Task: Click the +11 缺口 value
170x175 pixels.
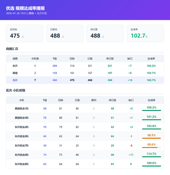Action: (x=131, y=155)
